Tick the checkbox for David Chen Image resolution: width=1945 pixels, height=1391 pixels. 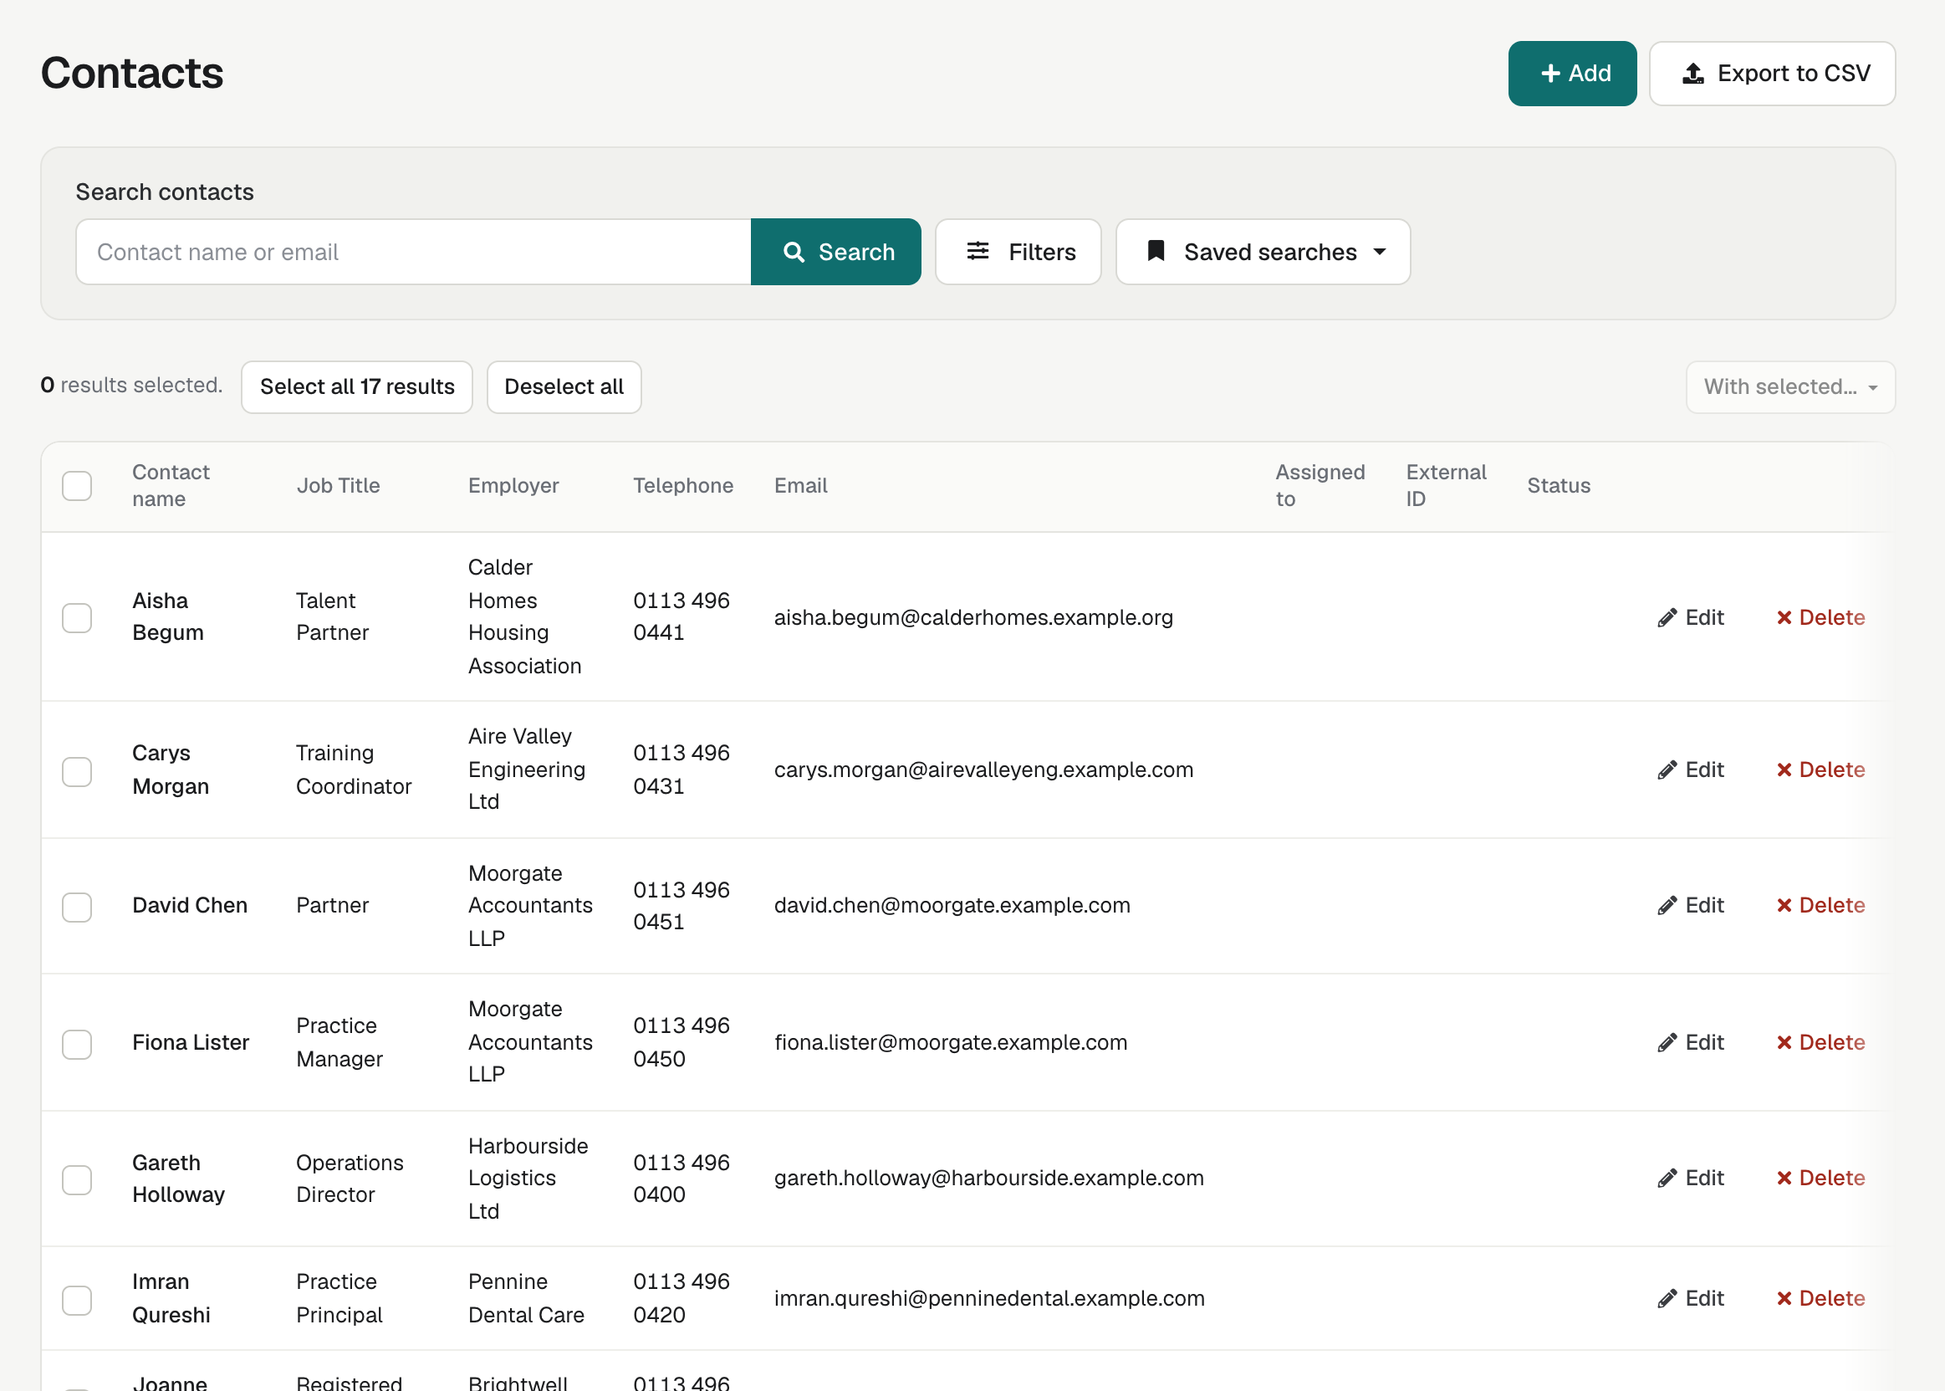pos(77,906)
